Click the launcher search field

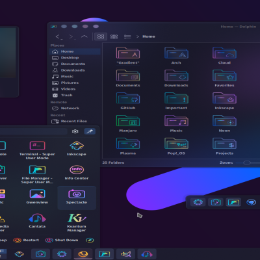click(x=34, y=131)
